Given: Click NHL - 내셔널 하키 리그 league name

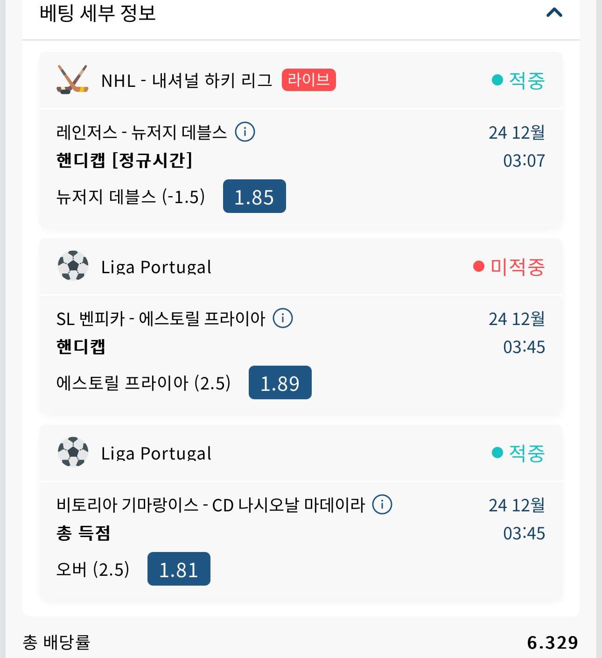Looking at the screenshot, I should tap(187, 80).
